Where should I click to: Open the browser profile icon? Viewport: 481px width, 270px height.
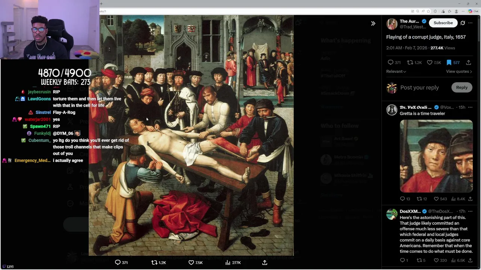tap(456, 11)
